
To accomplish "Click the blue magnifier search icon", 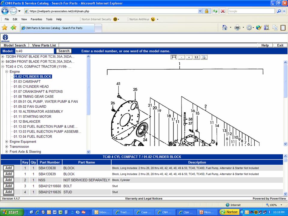I will [x=279, y=11].
